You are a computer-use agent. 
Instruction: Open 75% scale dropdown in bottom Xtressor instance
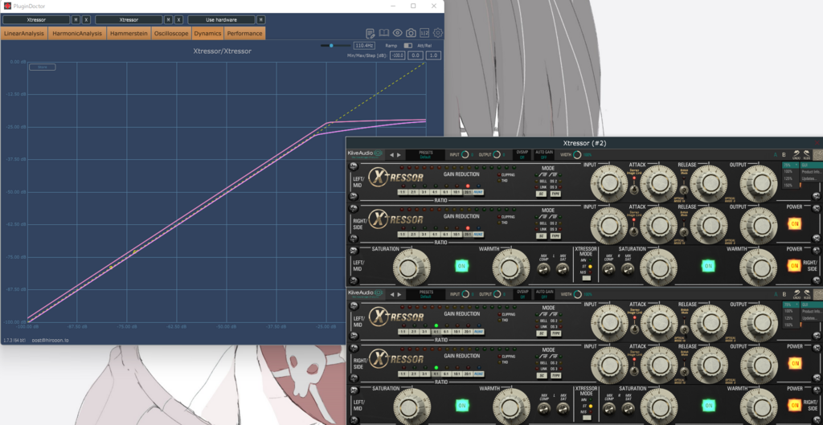791,304
